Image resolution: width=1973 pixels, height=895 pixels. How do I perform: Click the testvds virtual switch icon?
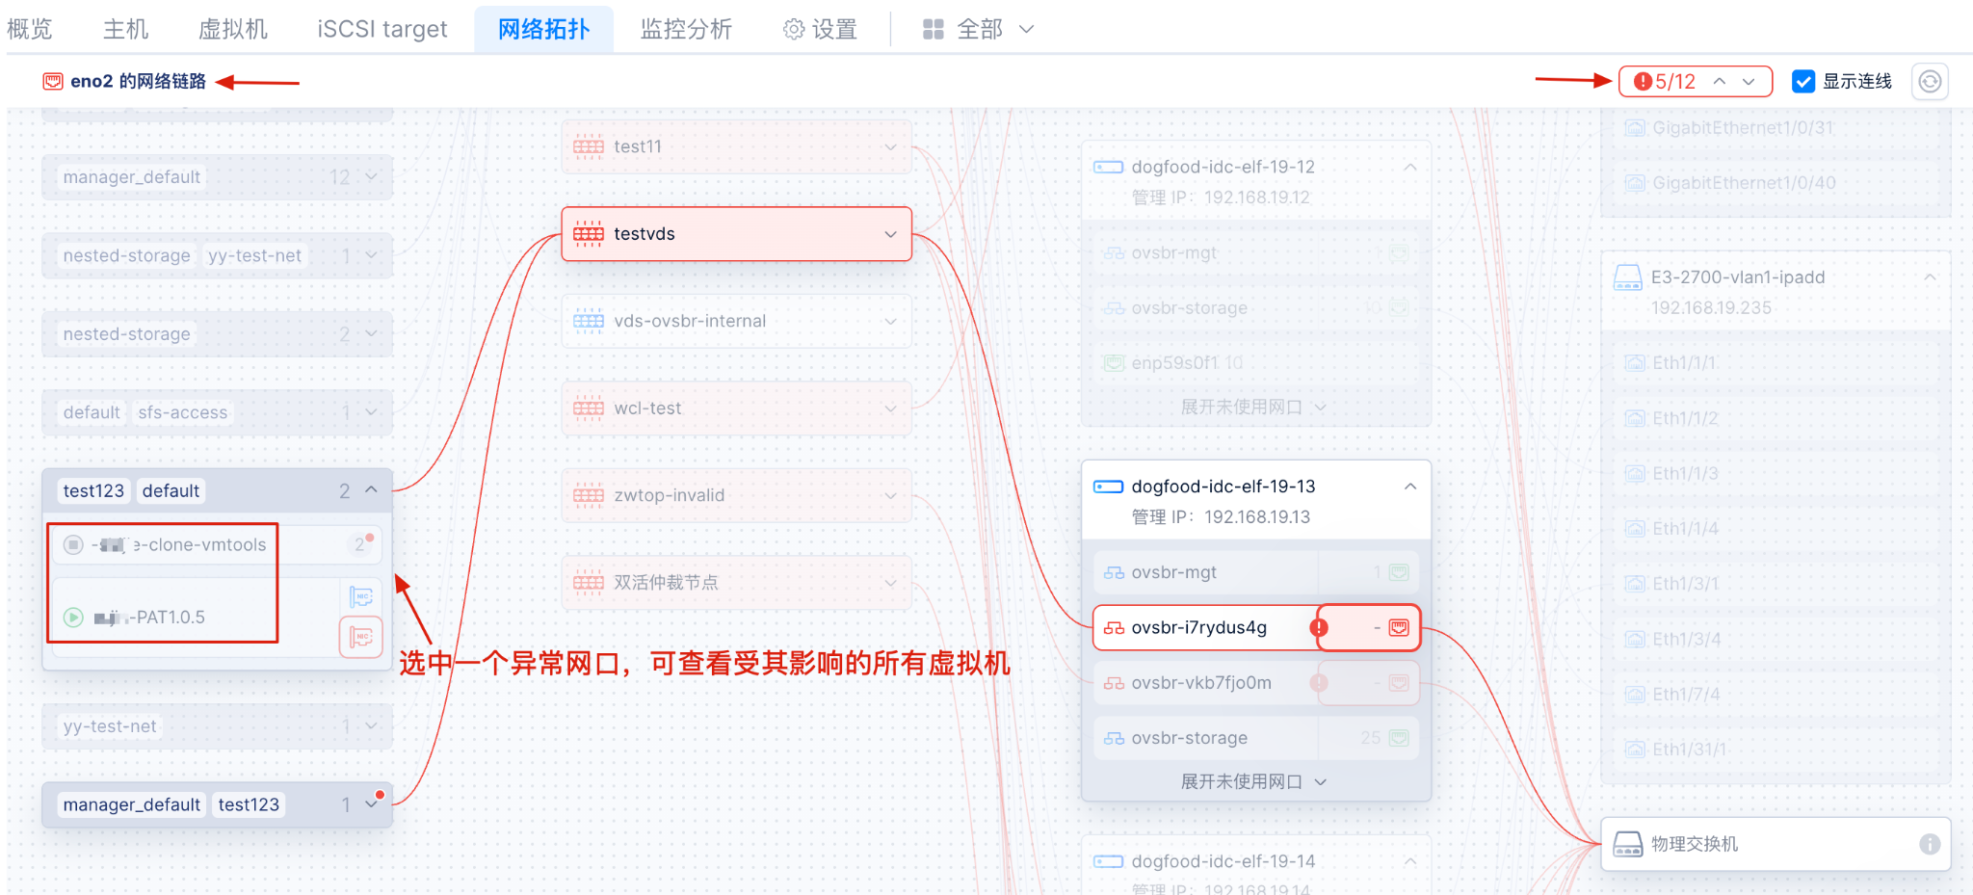tap(589, 234)
